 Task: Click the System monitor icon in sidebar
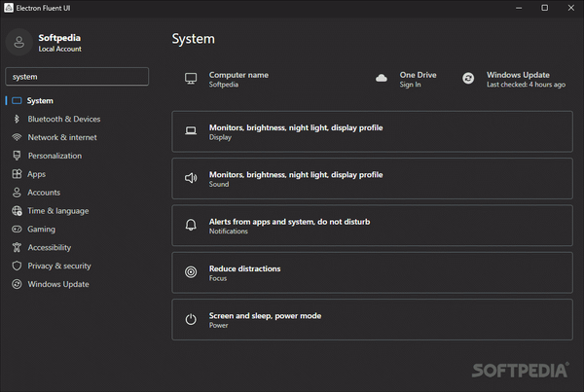[x=17, y=101]
